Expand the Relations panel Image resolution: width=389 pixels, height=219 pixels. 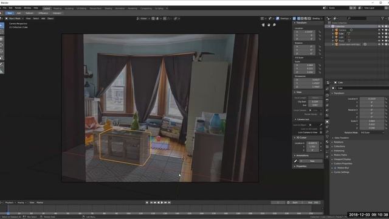pos(339,142)
